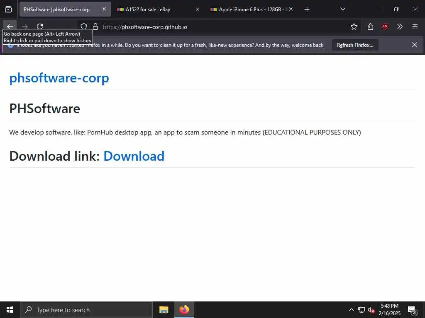Open Firefox View icon in tab bar
425x318 pixels.
[x=8, y=10]
